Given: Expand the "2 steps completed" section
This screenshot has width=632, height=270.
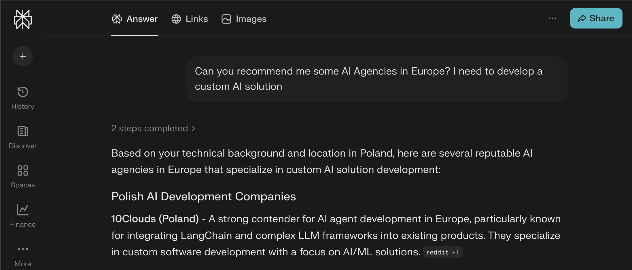Looking at the screenshot, I should (x=153, y=128).
